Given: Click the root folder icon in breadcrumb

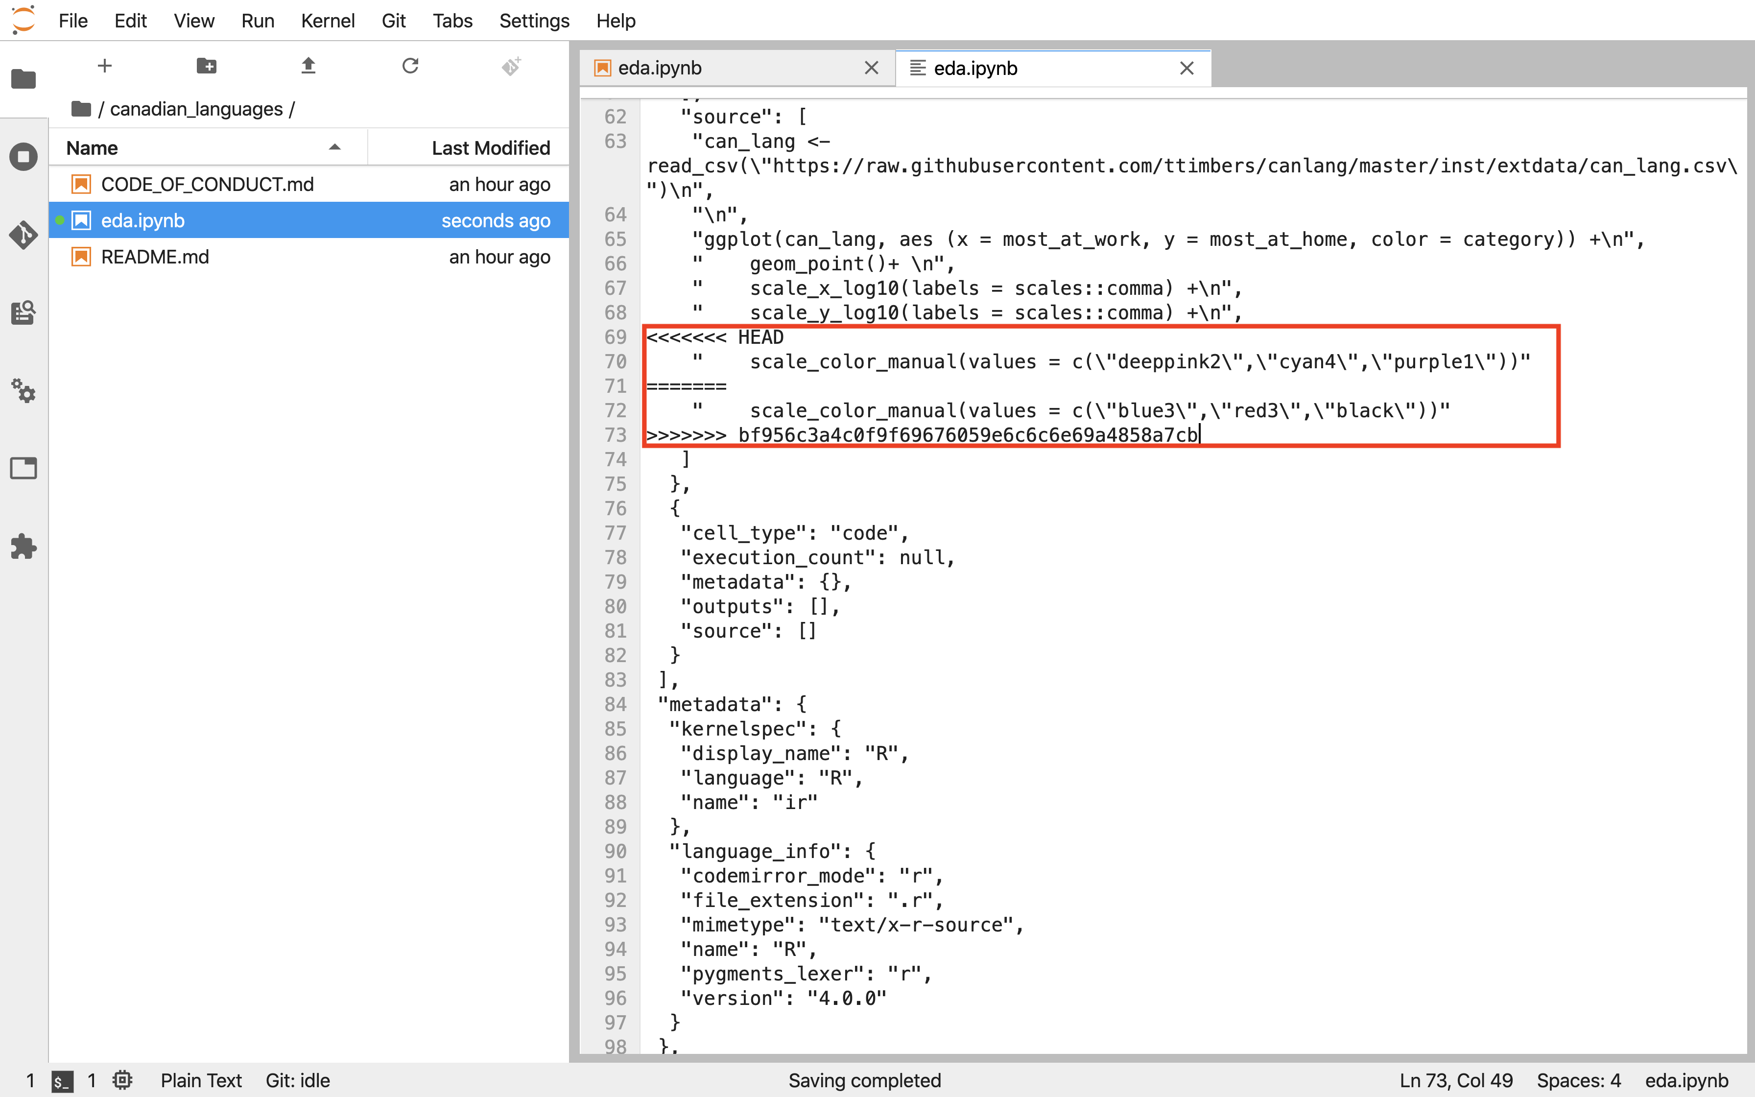Looking at the screenshot, I should click(x=81, y=109).
